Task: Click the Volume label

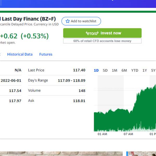Action: (34, 90)
